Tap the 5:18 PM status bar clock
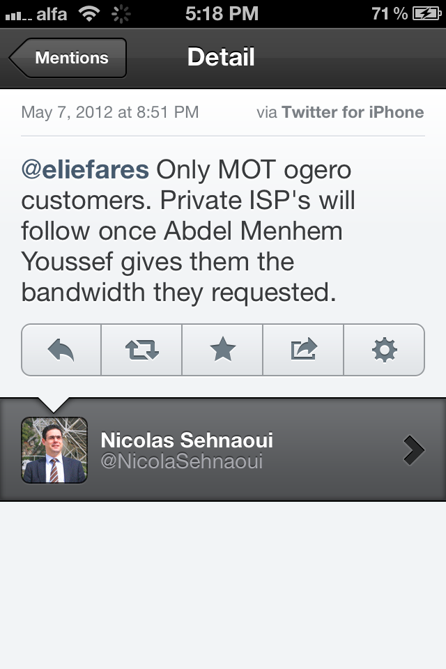Viewport: 446px width, 669px height. point(222,13)
